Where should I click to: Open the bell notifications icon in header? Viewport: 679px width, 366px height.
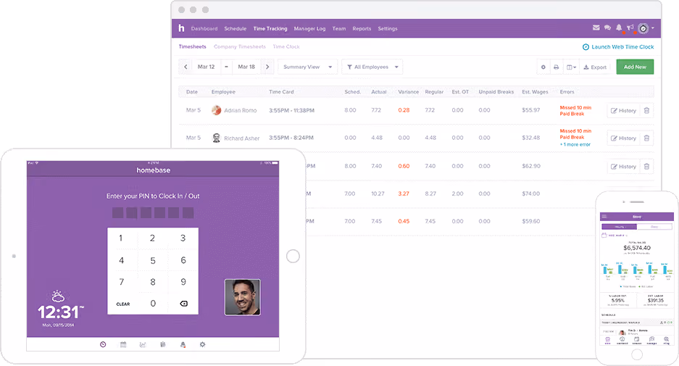pyautogui.click(x=620, y=28)
